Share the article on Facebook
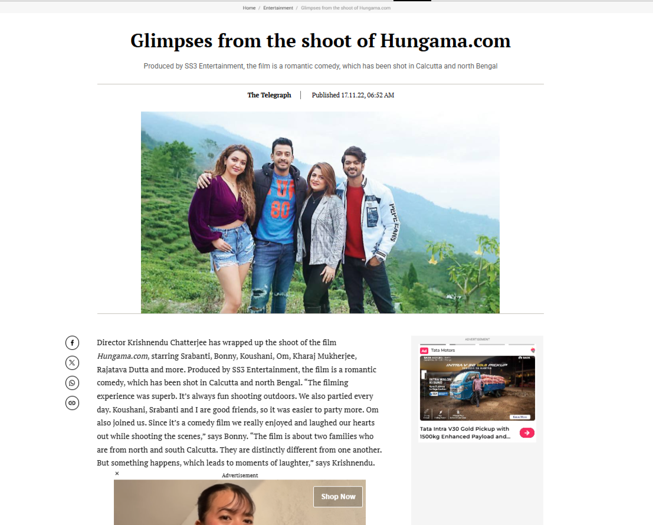The height and width of the screenshot is (525, 653). coord(72,343)
